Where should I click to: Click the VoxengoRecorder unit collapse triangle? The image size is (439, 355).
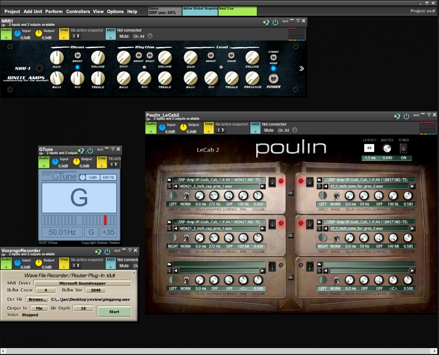(x=130, y=250)
